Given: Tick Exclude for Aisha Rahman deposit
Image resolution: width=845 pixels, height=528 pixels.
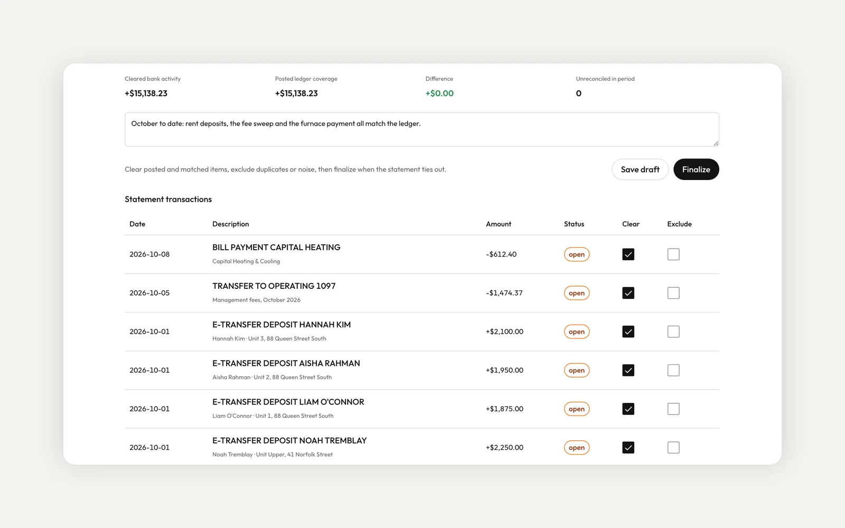Looking at the screenshot, I should pyautogui.click(x=673, y=370).
